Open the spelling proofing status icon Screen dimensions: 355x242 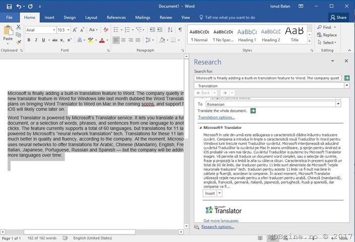coord(65,238)
